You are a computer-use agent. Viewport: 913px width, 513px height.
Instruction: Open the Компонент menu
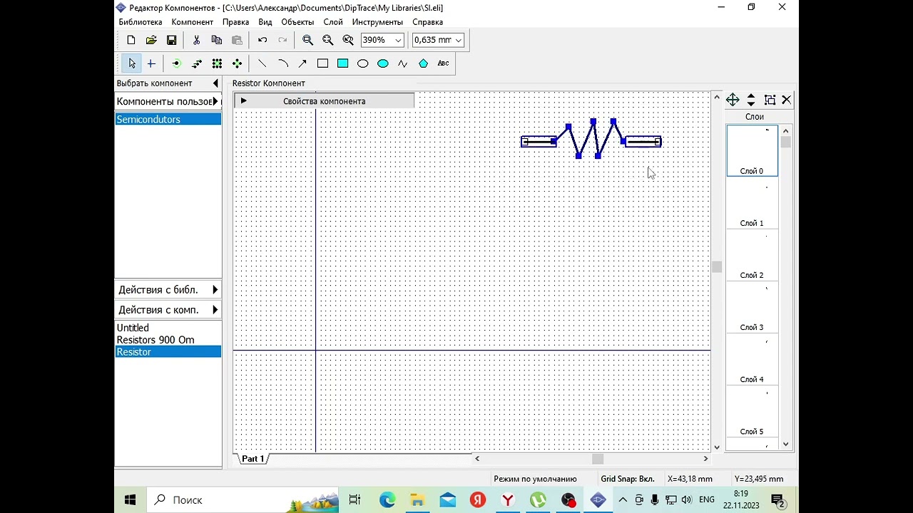[x=192, y=22]
